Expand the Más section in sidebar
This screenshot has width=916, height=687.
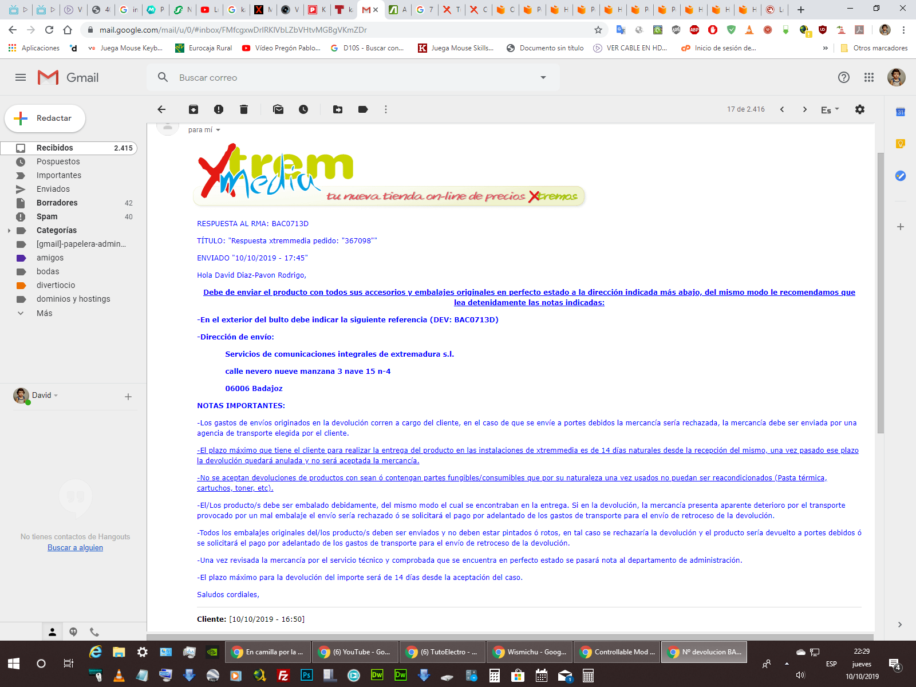[21, 313]
